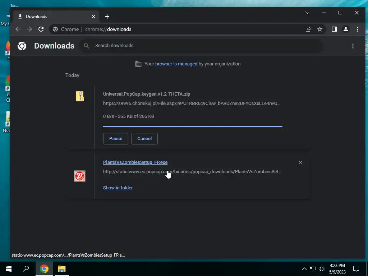Bookmark this tab with the star icon
This screenshot has height=276, width=368.
coord(320,29)
